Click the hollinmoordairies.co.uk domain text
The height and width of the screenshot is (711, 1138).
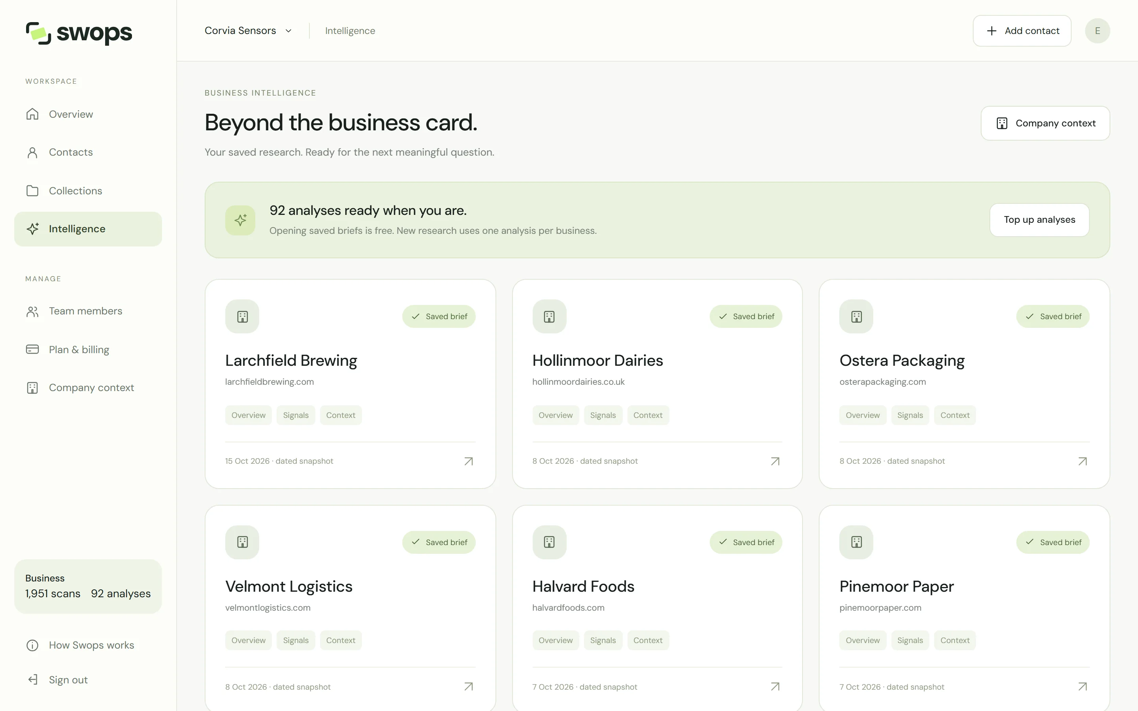[x=578, y=382]
